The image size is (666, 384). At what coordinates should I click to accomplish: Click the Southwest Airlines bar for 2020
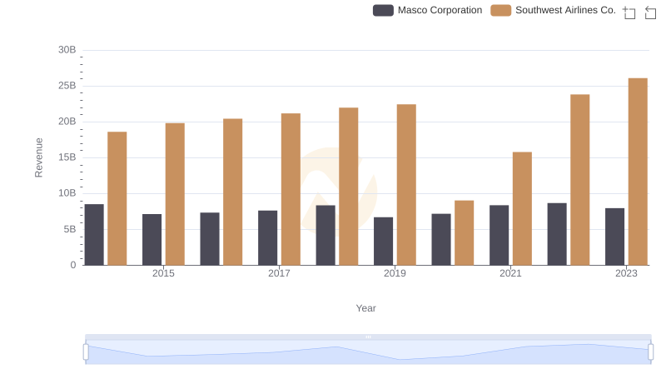(x=464, y=232)
